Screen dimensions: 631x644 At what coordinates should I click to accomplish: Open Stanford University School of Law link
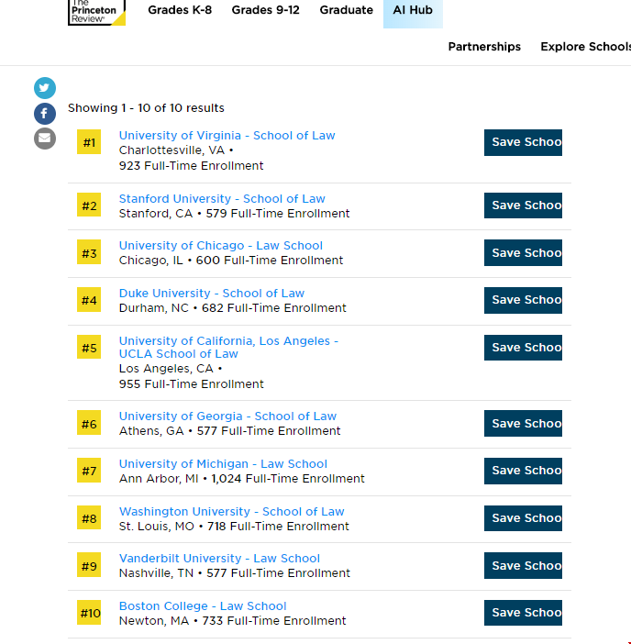(222, 199)
